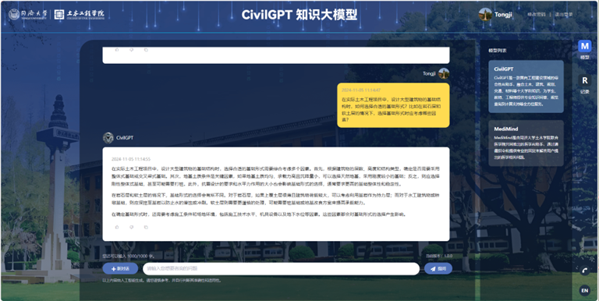
Task: Open the Model panel via M icon
Action: point(584,46)
